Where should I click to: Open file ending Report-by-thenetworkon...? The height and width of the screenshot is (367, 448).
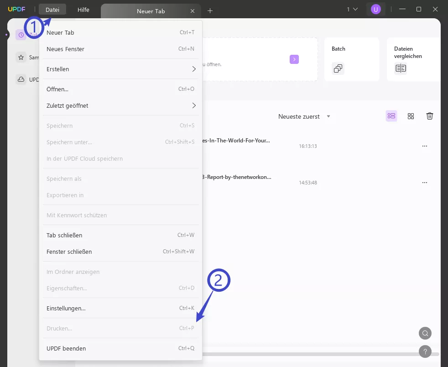pyautogui.click(x=237, y=177)
